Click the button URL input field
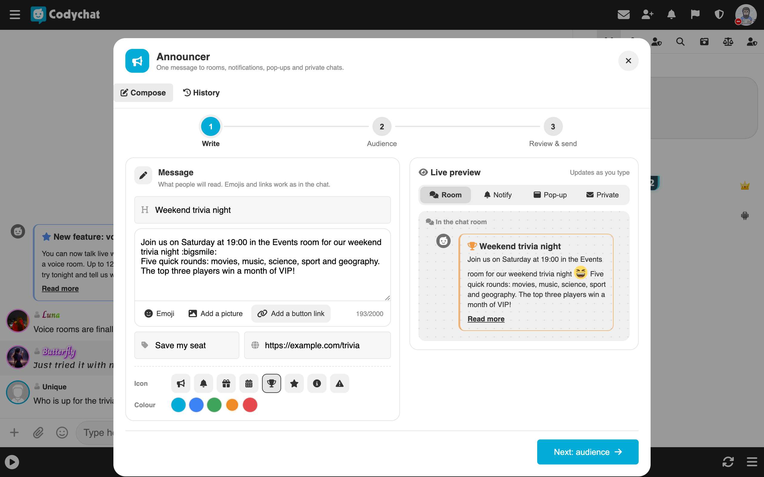 (x=317, y=345)
